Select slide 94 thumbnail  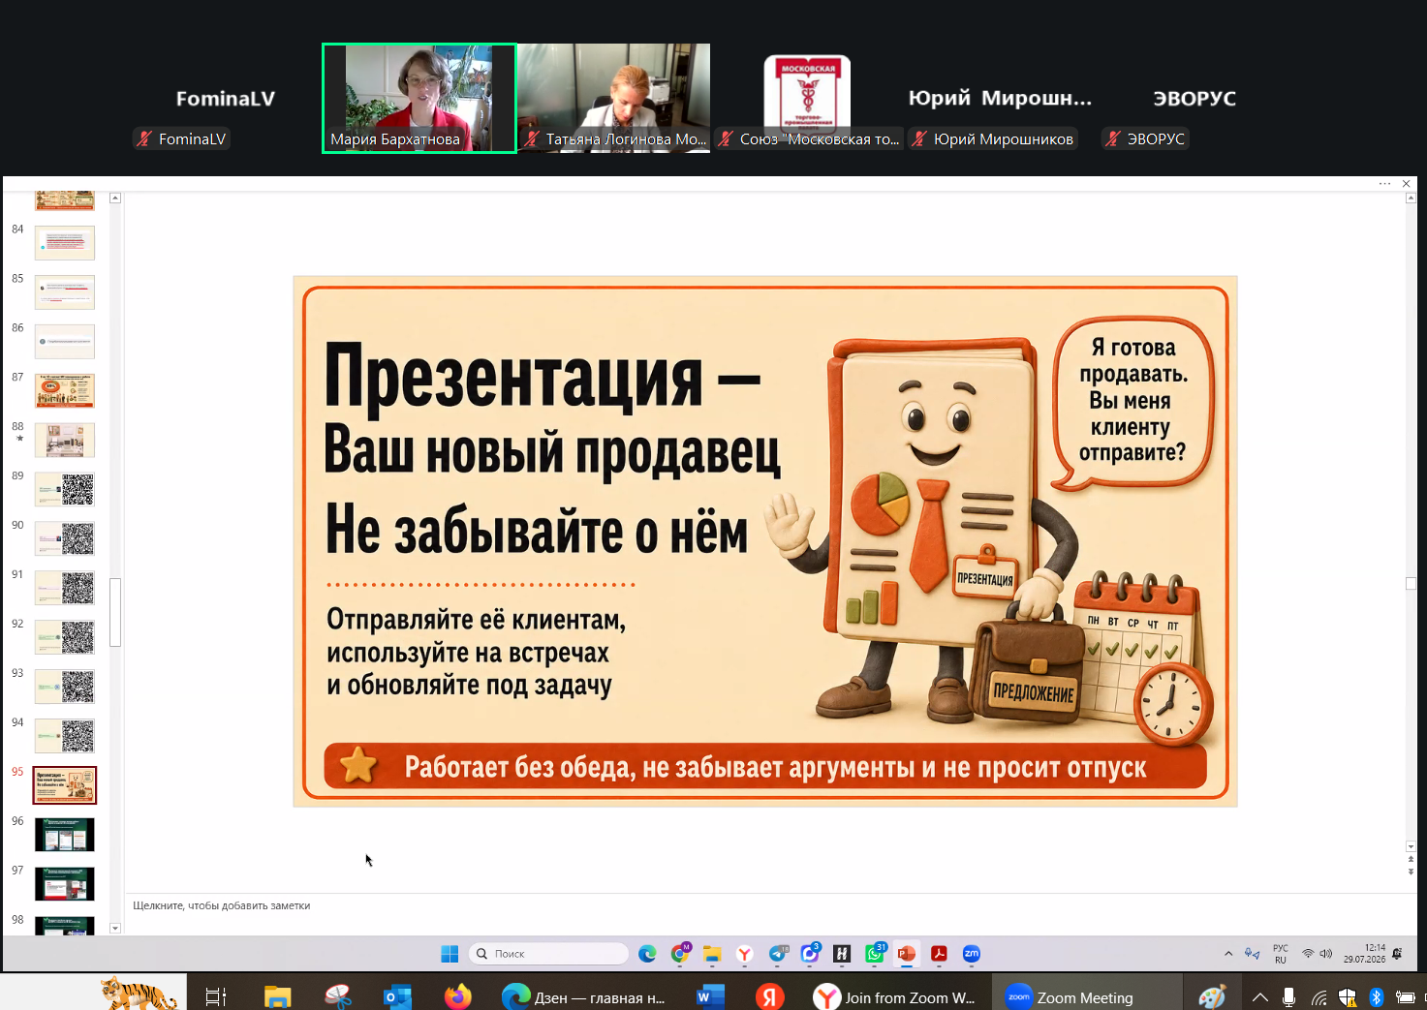tap(65, 736)
